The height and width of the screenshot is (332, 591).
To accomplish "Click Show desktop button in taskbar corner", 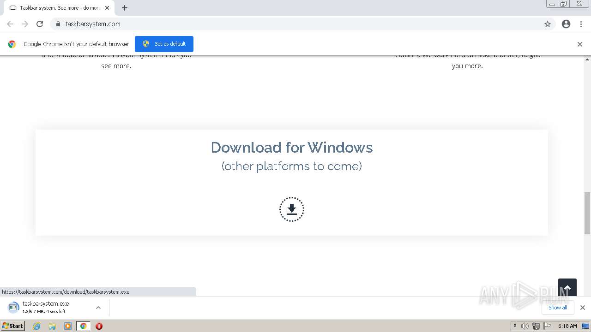I will [x=586, y=326].
